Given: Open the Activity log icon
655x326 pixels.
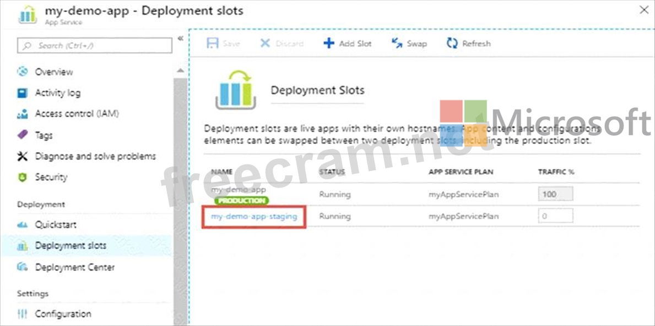Looking at the screenshot, I should (x=23, y=93).
